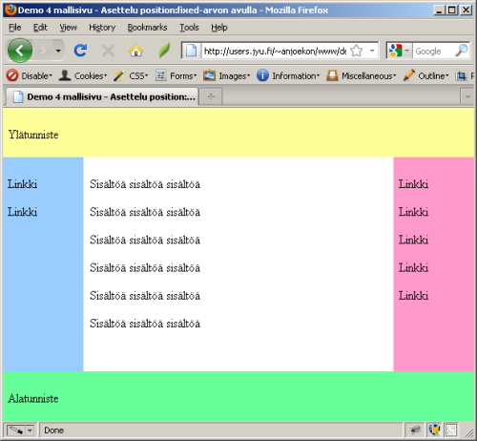Open the Bookmarks menu

[x=147, y=28]
